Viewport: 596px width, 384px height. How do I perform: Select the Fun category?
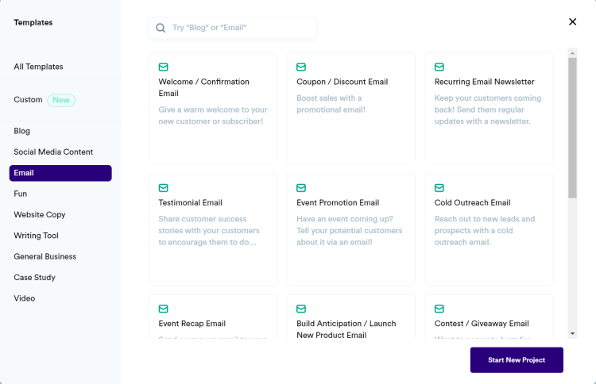[x=21, y=194]
